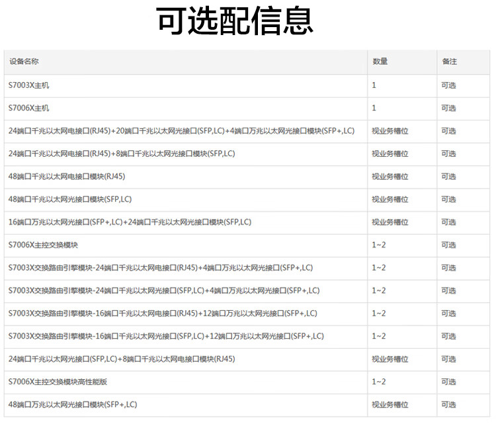Select 24端口千兆光接口+8端口千兆电接口模块 row
496x430 pixels.
tap(122, 359)
